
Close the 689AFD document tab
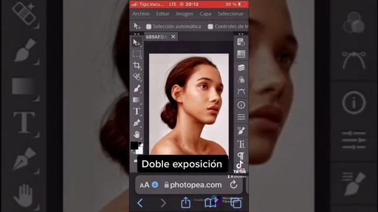(x=173, y=37)
